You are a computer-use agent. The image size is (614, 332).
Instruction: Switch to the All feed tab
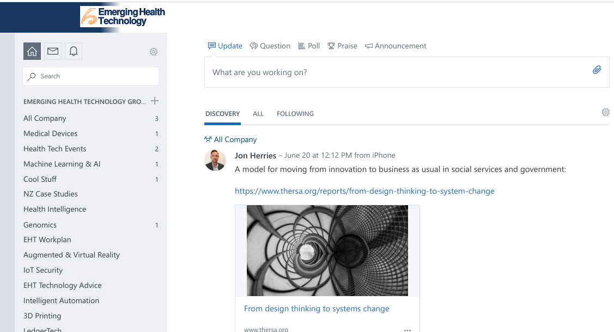click(x=258, y=114)
